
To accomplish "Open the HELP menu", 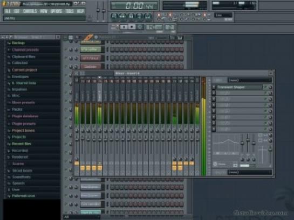I will tap(80, 11).
